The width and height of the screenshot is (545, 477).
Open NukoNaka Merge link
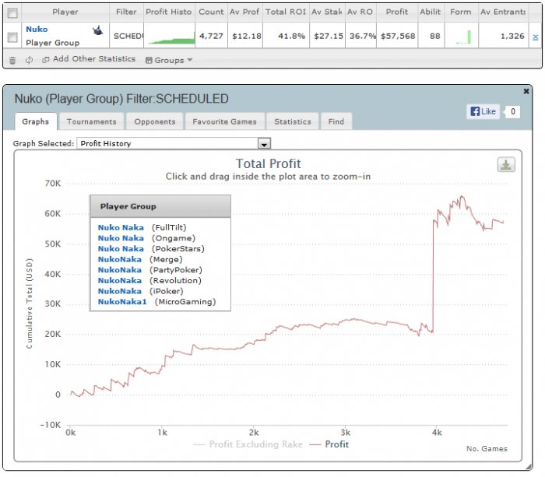(x=120, y=260)
